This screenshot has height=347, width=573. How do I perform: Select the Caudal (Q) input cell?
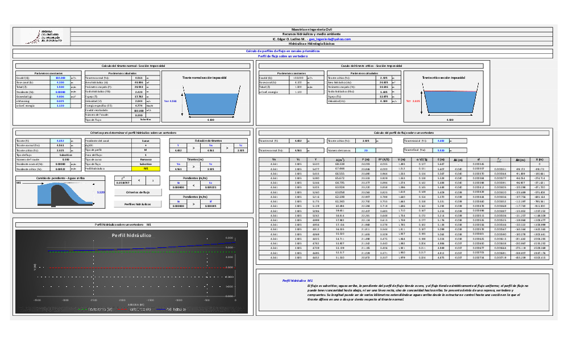pos(60,77)
